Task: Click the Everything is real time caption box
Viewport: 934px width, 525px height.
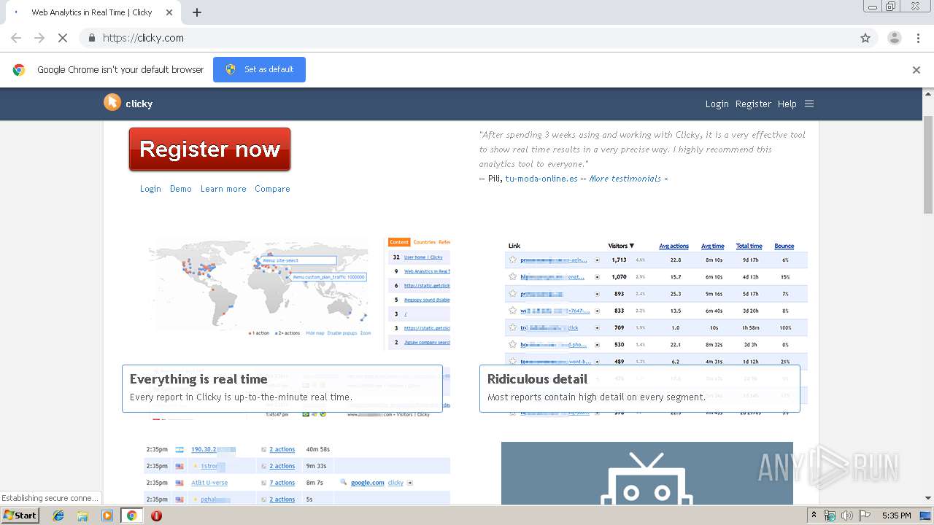Action: pyautogui.click(x=282, y=389)
